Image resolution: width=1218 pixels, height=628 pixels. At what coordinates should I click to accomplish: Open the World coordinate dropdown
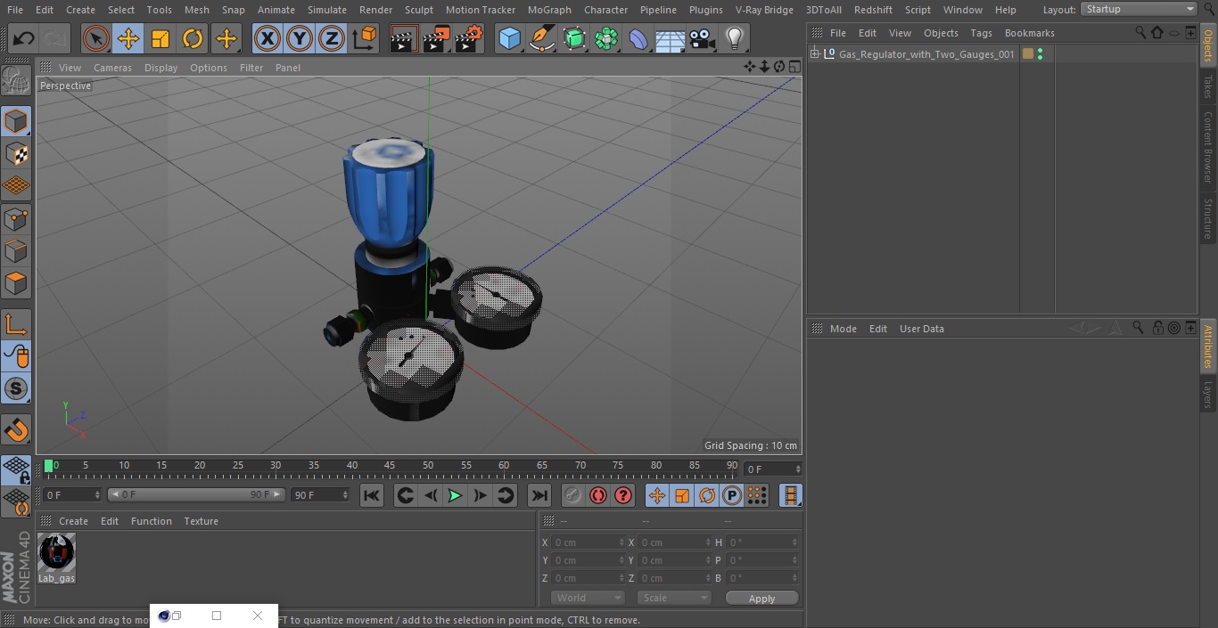588,598
